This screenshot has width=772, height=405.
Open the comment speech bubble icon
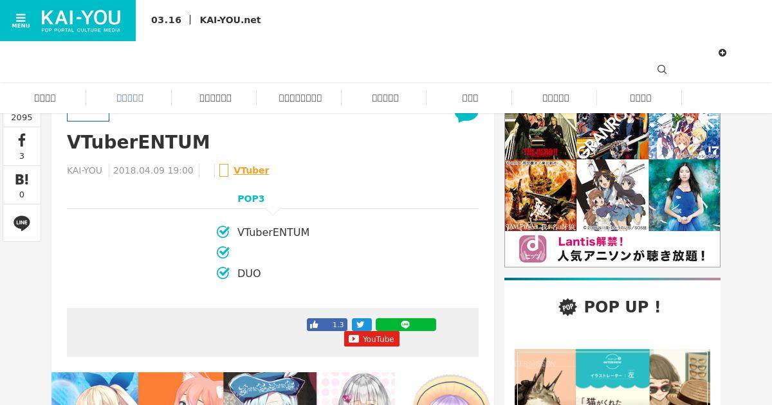pos(466,116)
